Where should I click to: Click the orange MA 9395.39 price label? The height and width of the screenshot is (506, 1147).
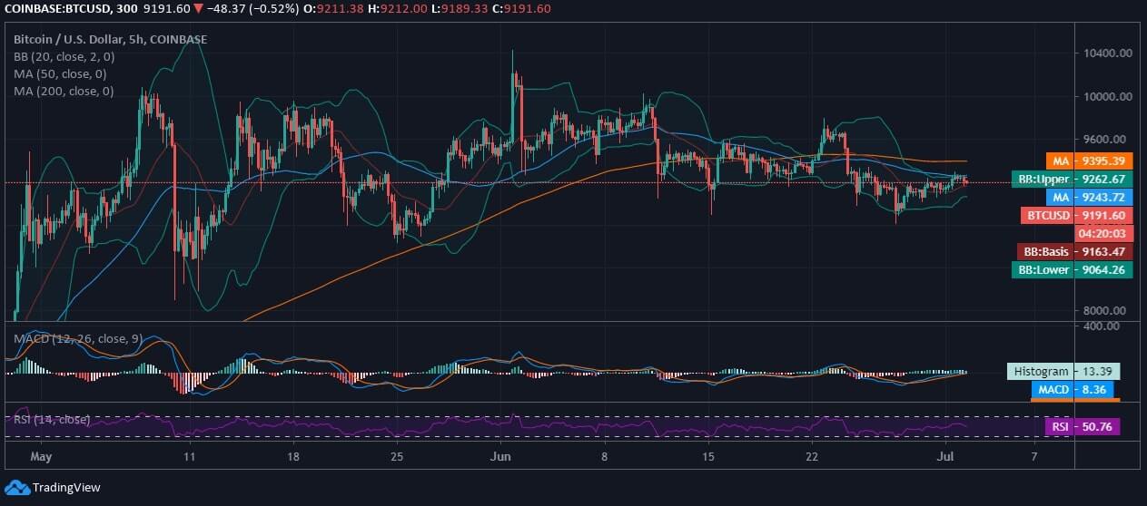(1089, 161)
